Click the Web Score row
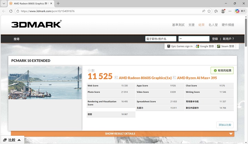The height and width of the screenshot is (144, 248). pos(111,86)
